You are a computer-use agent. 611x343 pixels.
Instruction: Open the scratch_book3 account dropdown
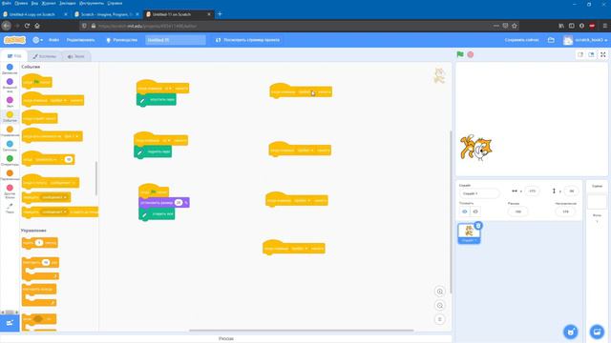pos(585,40)
